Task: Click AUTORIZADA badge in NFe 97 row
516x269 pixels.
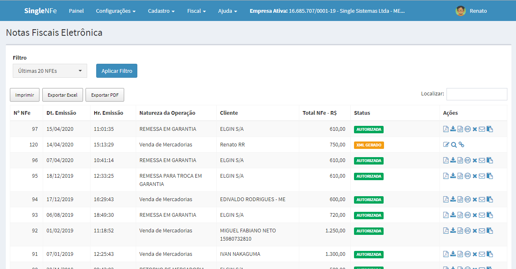Action: tap(369, 129)
